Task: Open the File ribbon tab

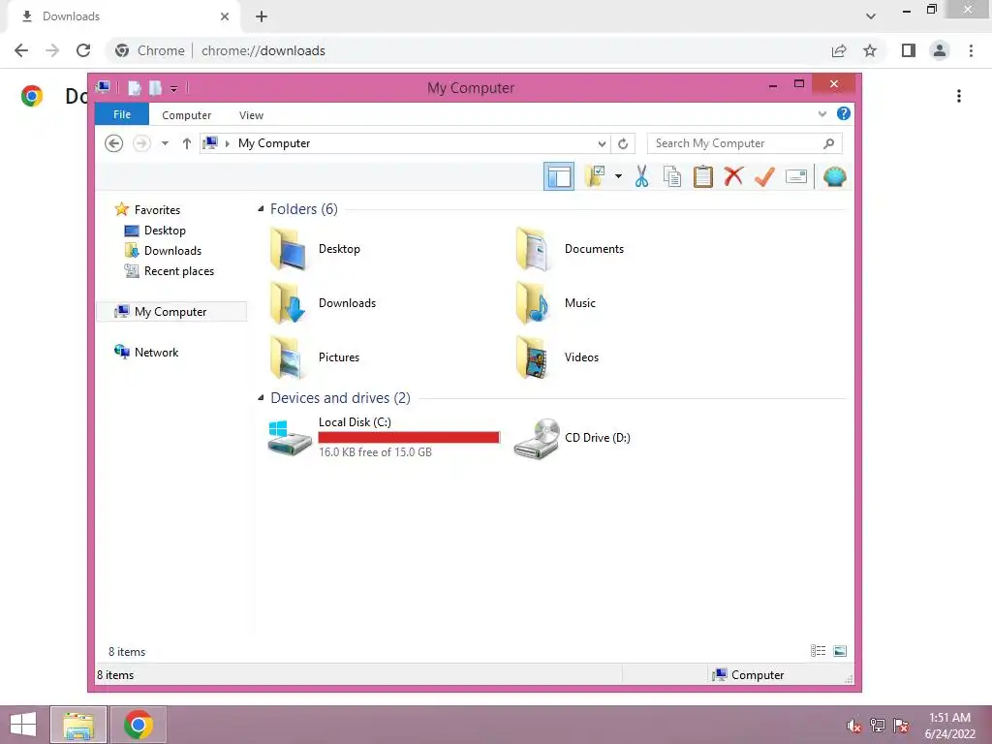Action: 121,114
